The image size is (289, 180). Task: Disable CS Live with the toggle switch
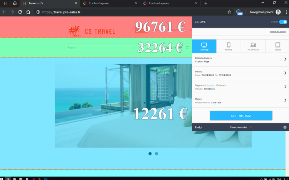pos(283,22)
